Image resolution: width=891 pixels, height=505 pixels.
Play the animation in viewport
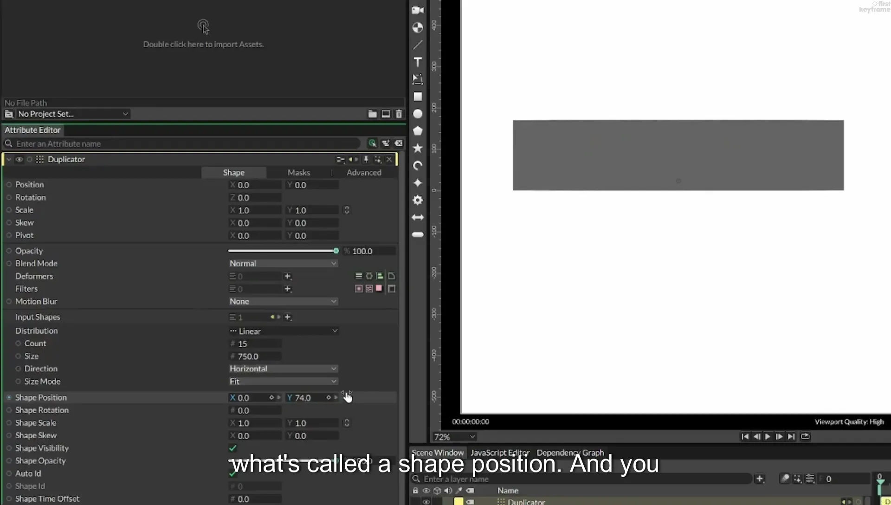coord(768,436)
